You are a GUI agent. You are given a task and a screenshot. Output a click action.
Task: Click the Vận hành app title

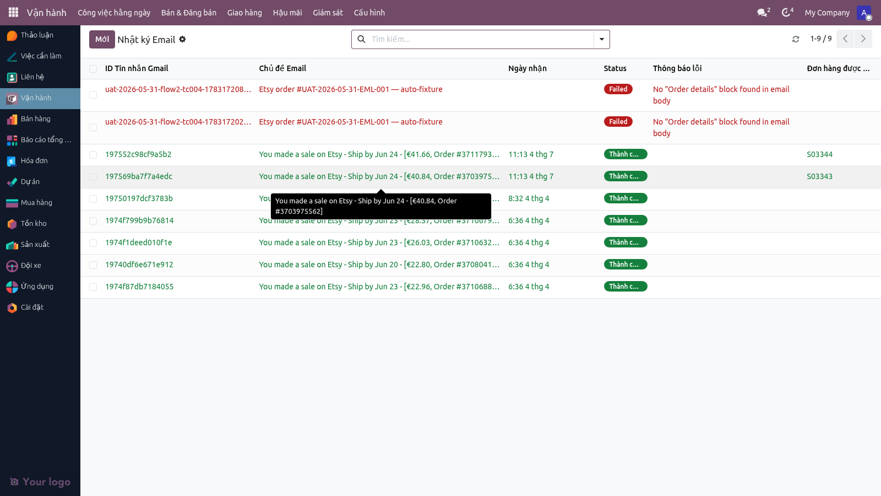pos(47,13)
